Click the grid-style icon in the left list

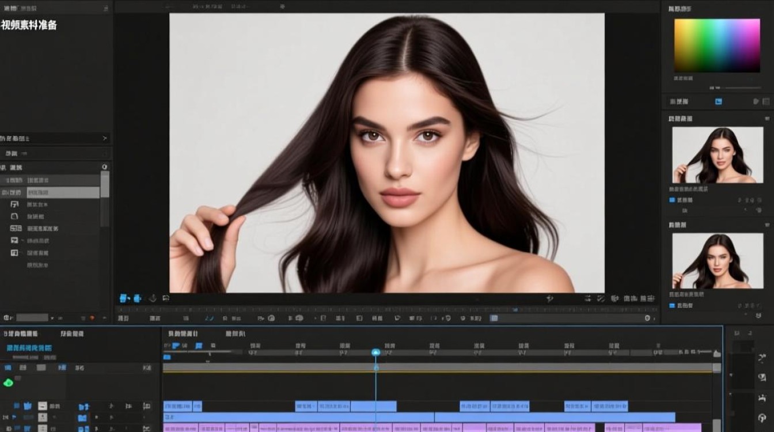click(x=16, y=229)
